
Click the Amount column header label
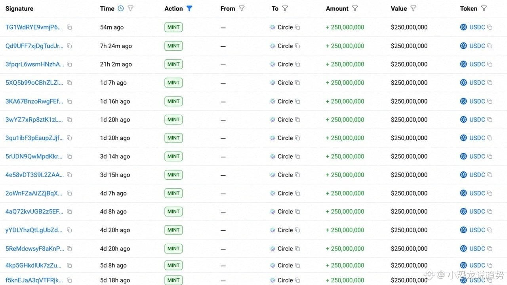point(337,8)
